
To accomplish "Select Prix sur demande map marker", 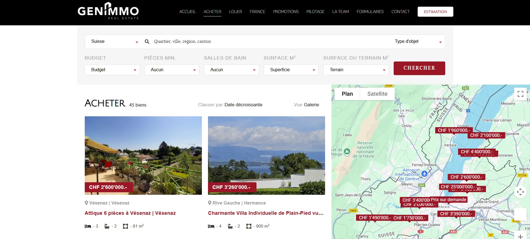I will click(x=449, y=199).
